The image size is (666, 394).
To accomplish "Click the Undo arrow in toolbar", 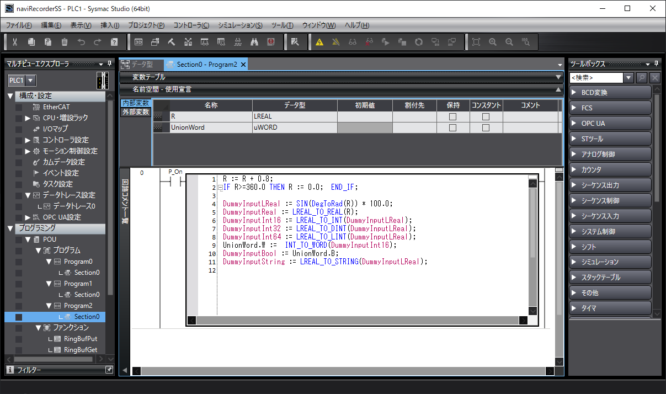I will point(81,42).
